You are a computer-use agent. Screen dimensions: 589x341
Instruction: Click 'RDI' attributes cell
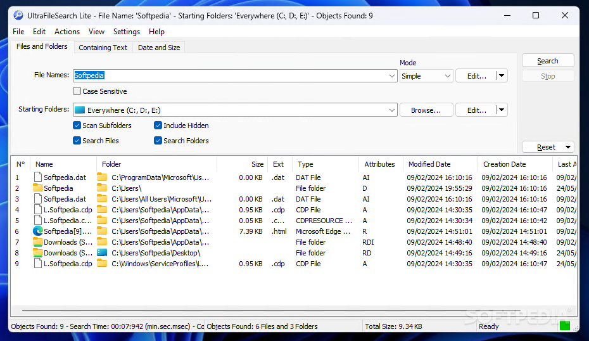(x=368, y=242)
